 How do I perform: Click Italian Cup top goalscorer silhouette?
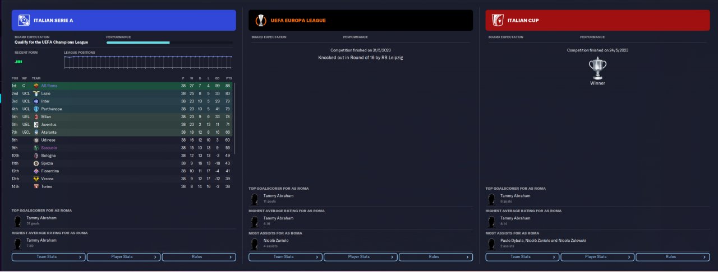(x=491, y=199)
